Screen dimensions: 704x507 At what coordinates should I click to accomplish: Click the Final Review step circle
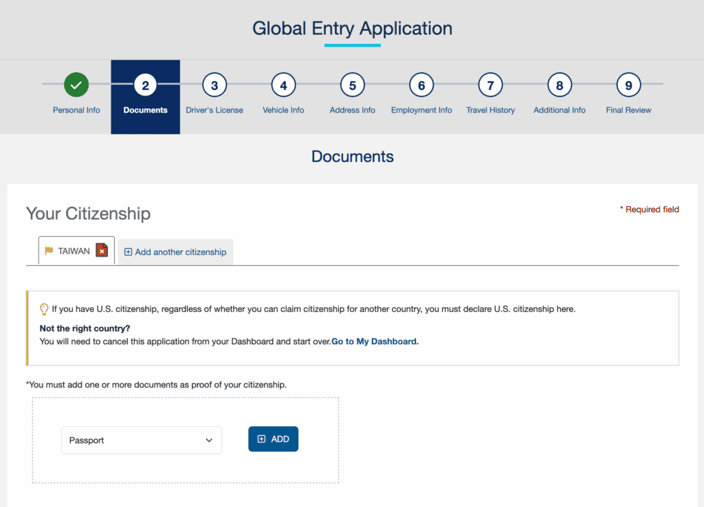[x=628, y=84]
